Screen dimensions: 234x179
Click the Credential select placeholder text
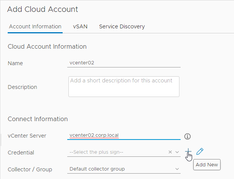tap(96, 152)
